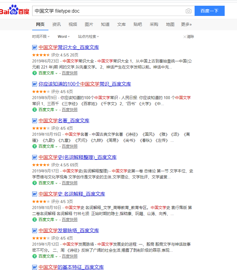Expand the 时间不限 time filter
Viewport: 237px width, 270px height.
41,37
